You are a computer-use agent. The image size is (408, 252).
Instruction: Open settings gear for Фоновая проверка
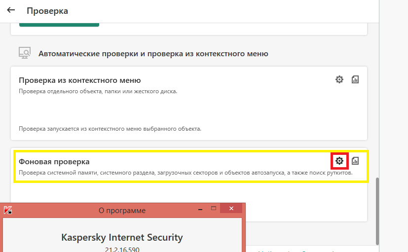click(339, 161)
